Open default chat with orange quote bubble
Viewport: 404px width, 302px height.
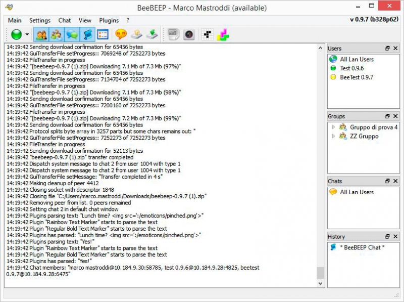pos(121,34)
